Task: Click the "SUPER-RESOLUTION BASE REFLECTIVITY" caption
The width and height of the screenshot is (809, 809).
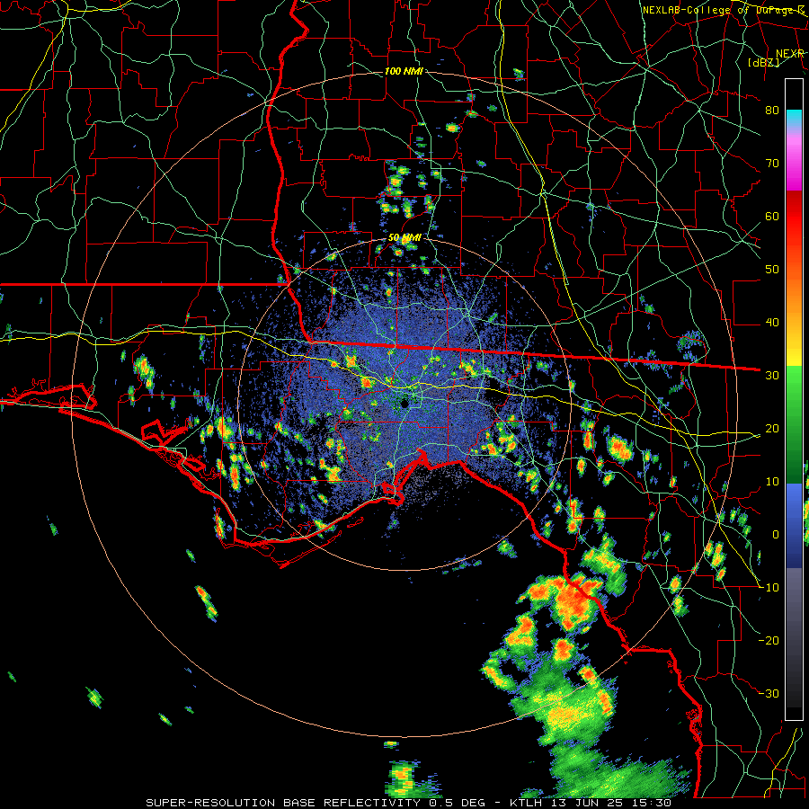Action: 283,803
